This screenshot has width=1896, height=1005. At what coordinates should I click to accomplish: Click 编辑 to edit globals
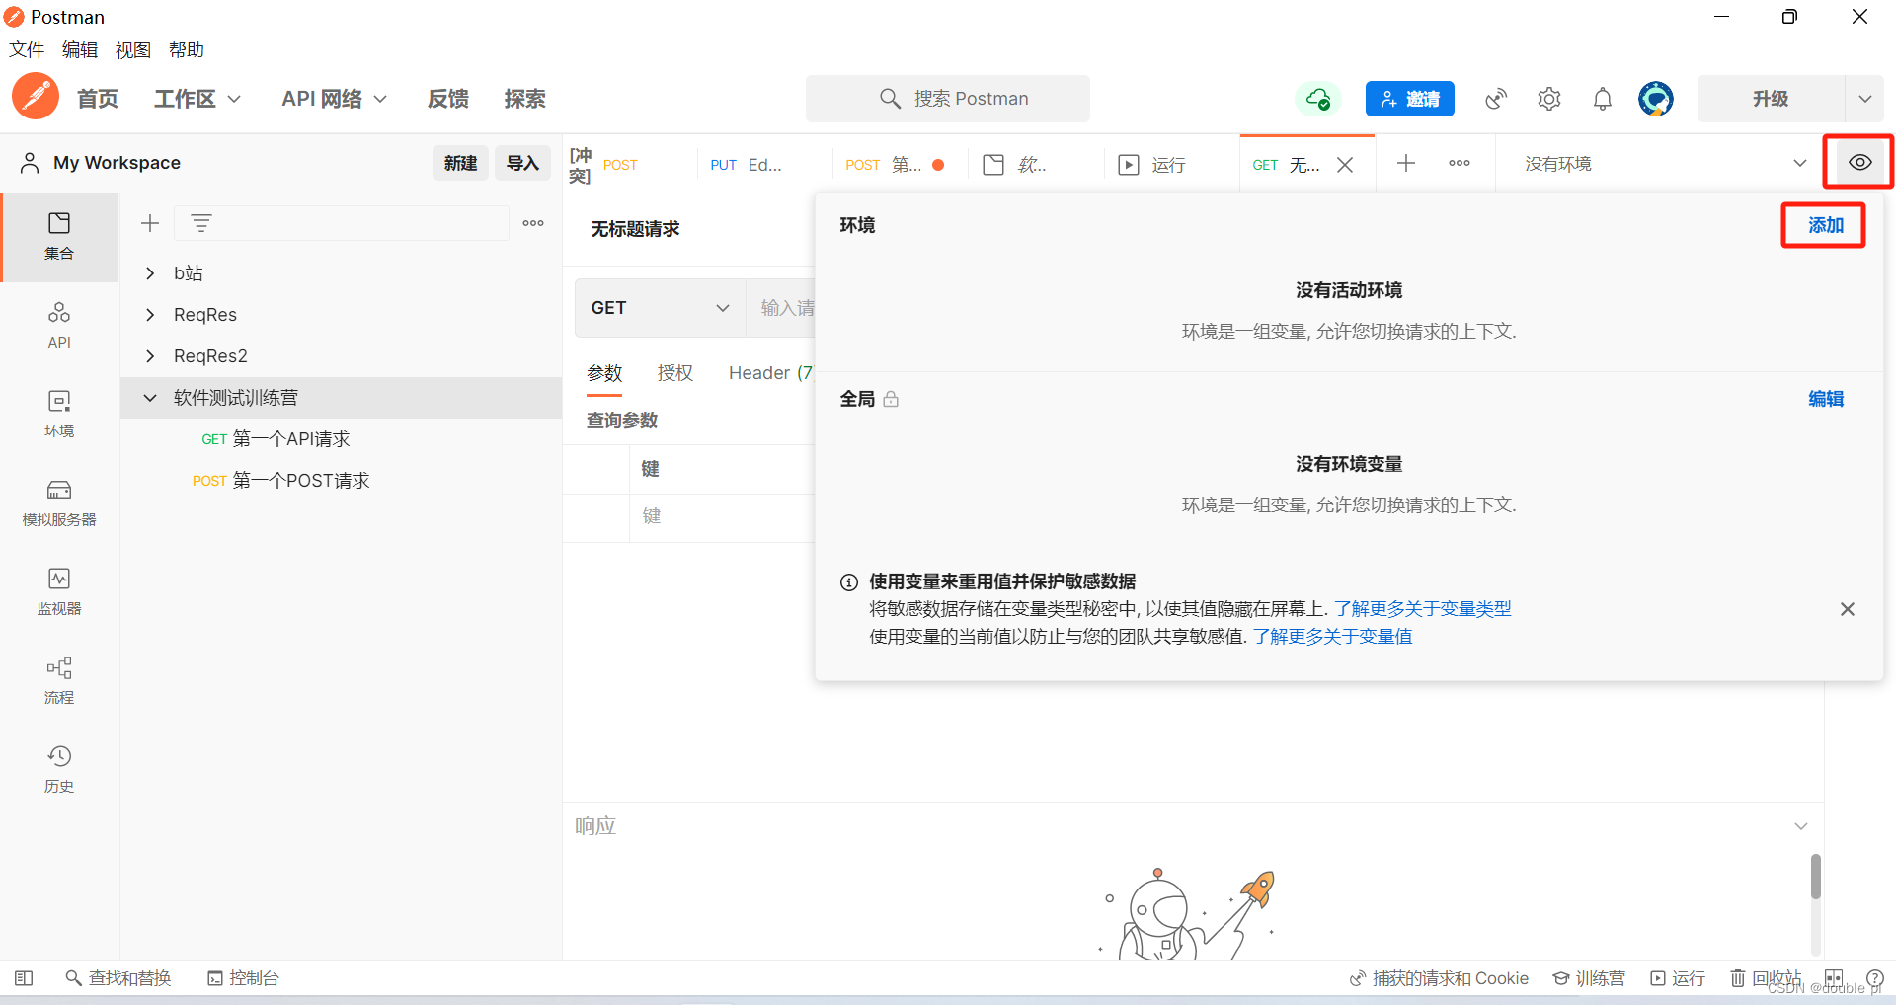click(1826, 399)
